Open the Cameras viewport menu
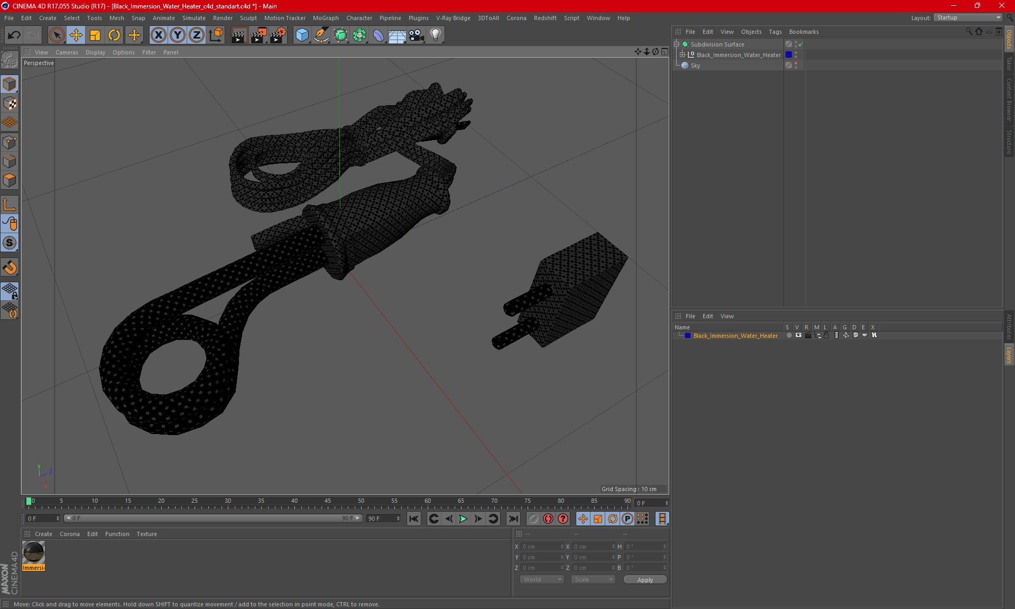1015x609 pixels. (x=67, y=52)
